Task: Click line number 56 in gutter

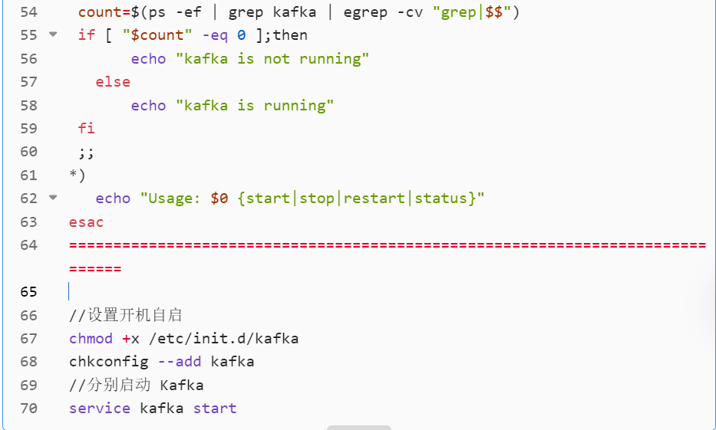Action: (x=28, y=59)
